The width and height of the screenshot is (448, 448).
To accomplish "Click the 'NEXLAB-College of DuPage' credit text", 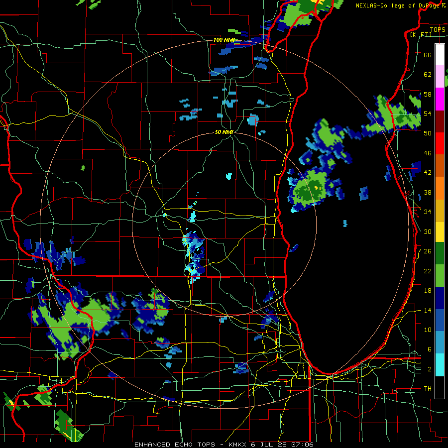I will (399, 5).
